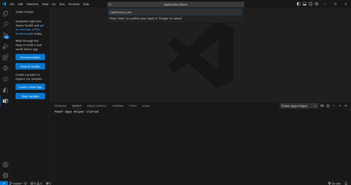The width and height of the screenshot is (351, 185).
Task: Open the Extensions view icon
Action: (x=5, y=57)
